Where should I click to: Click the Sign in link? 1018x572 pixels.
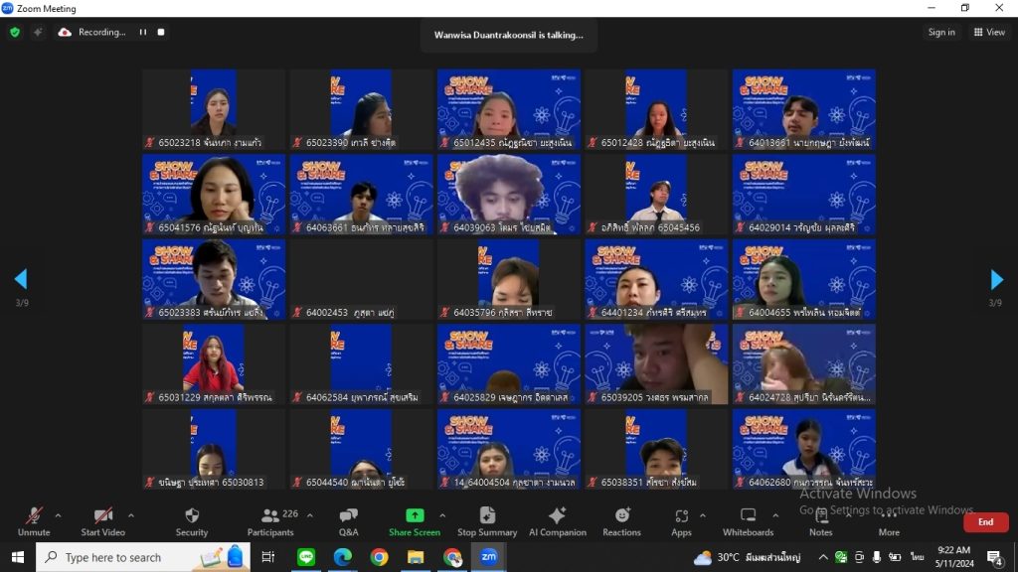[941, 32]
